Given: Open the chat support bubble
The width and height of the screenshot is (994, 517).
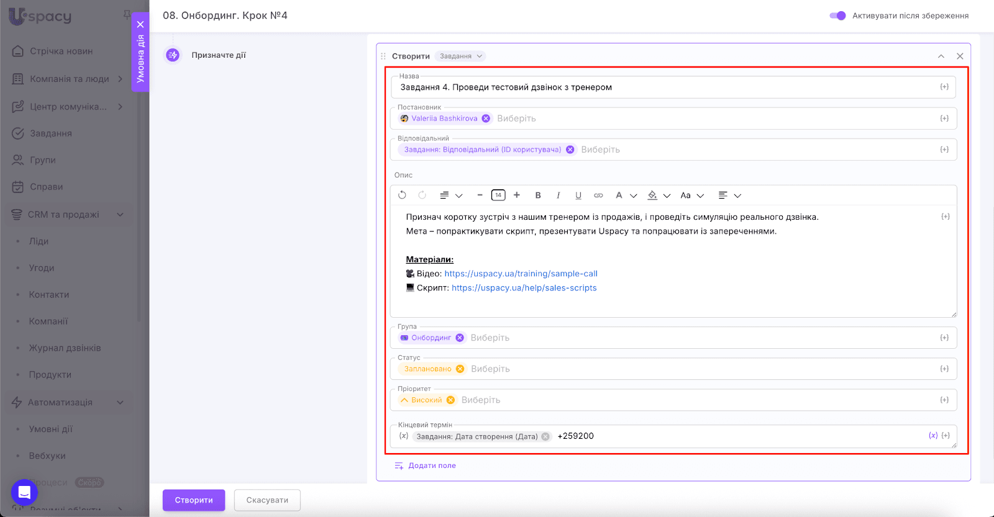Looking at the screenshot, I should 24,492.
